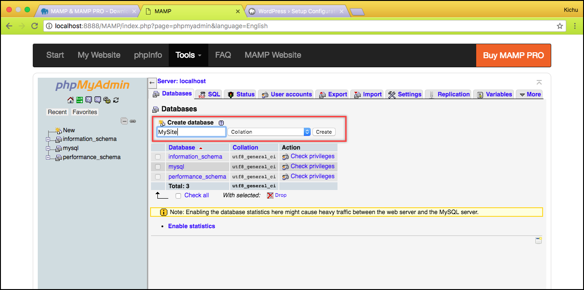The width and height of the screenshot is (584, 290).
Task: Expand performance_schema tree node
Action: 48,158
